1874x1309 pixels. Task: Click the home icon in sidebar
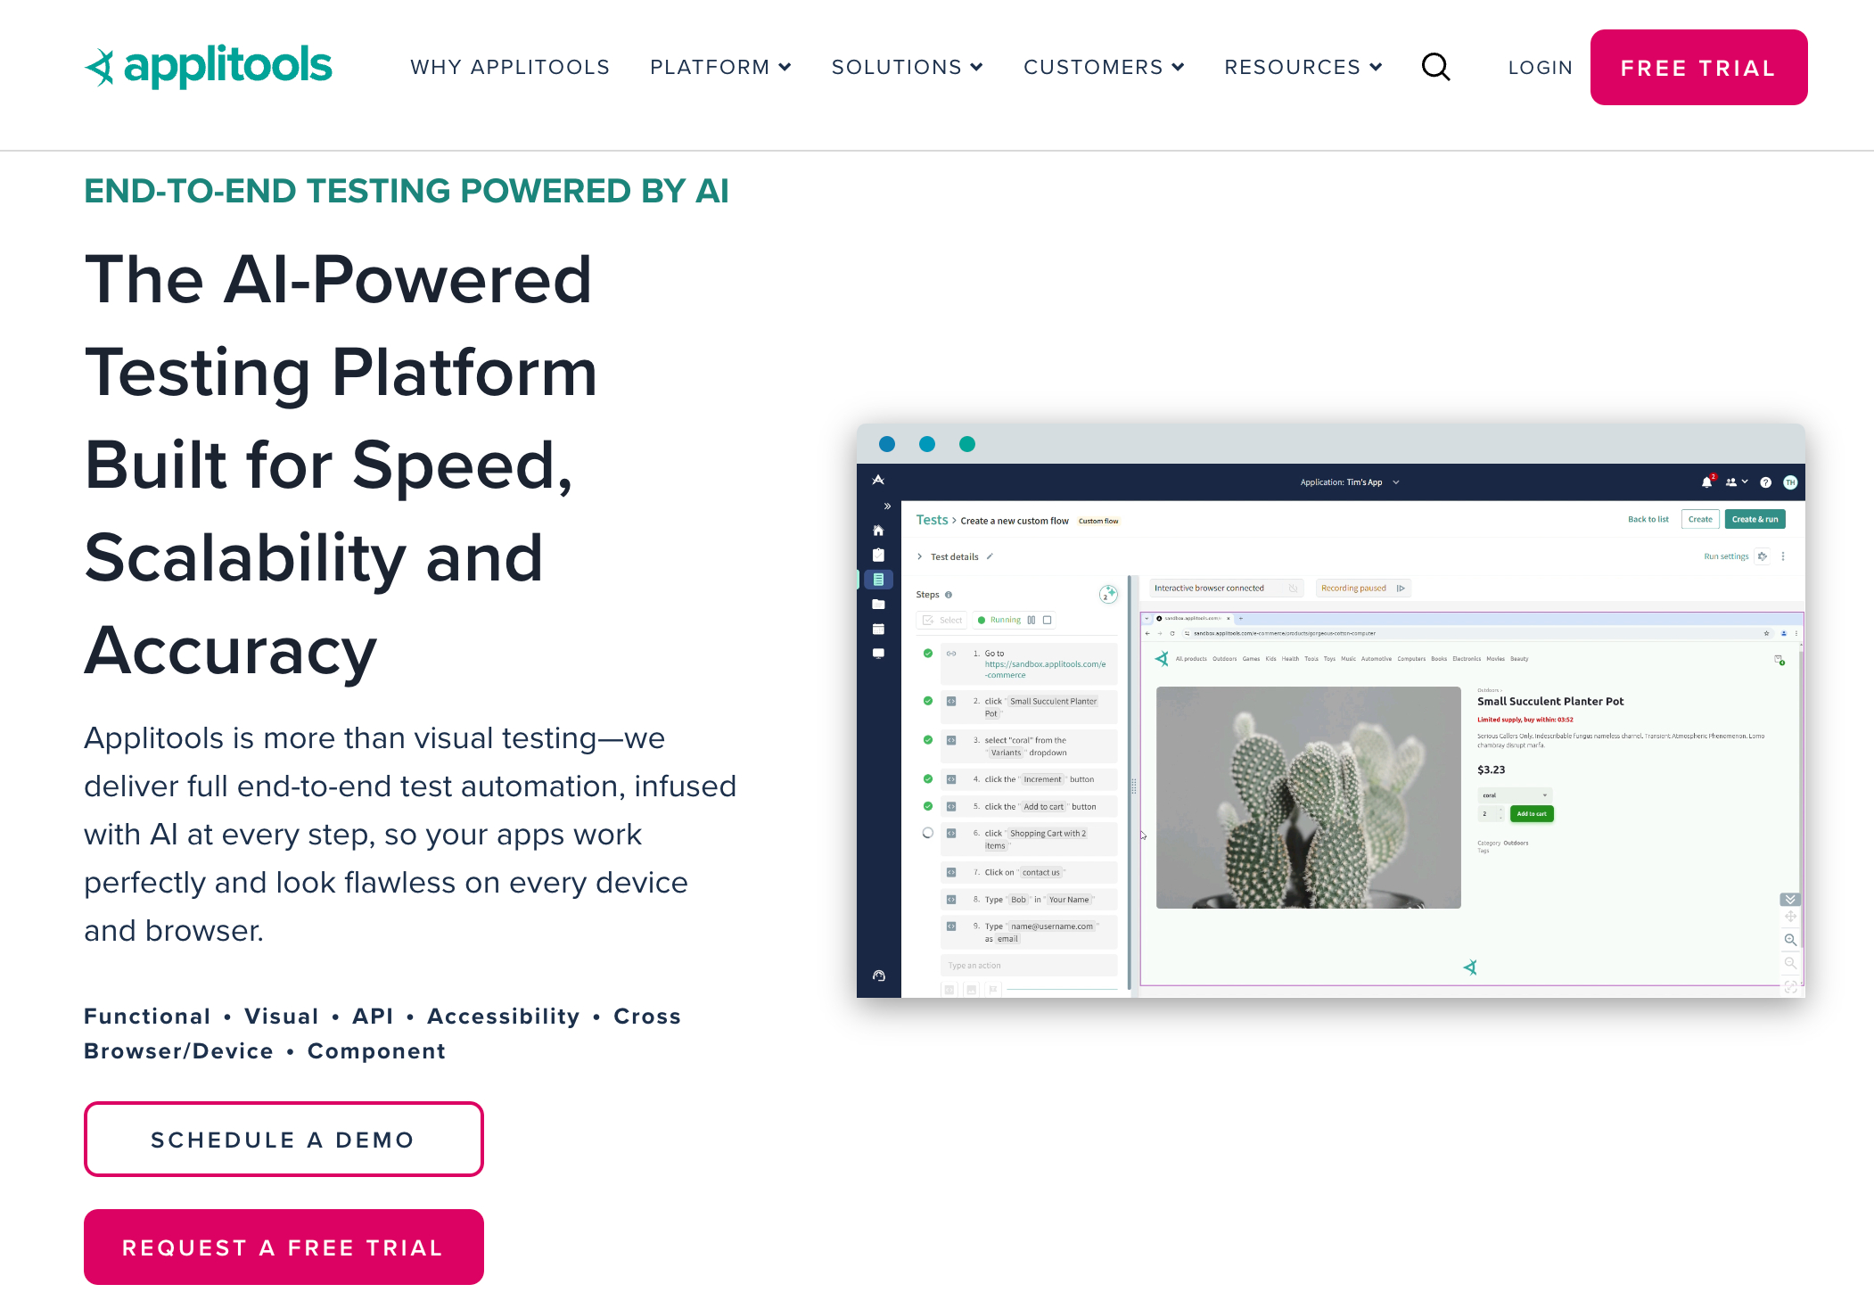tap(878, 531)
